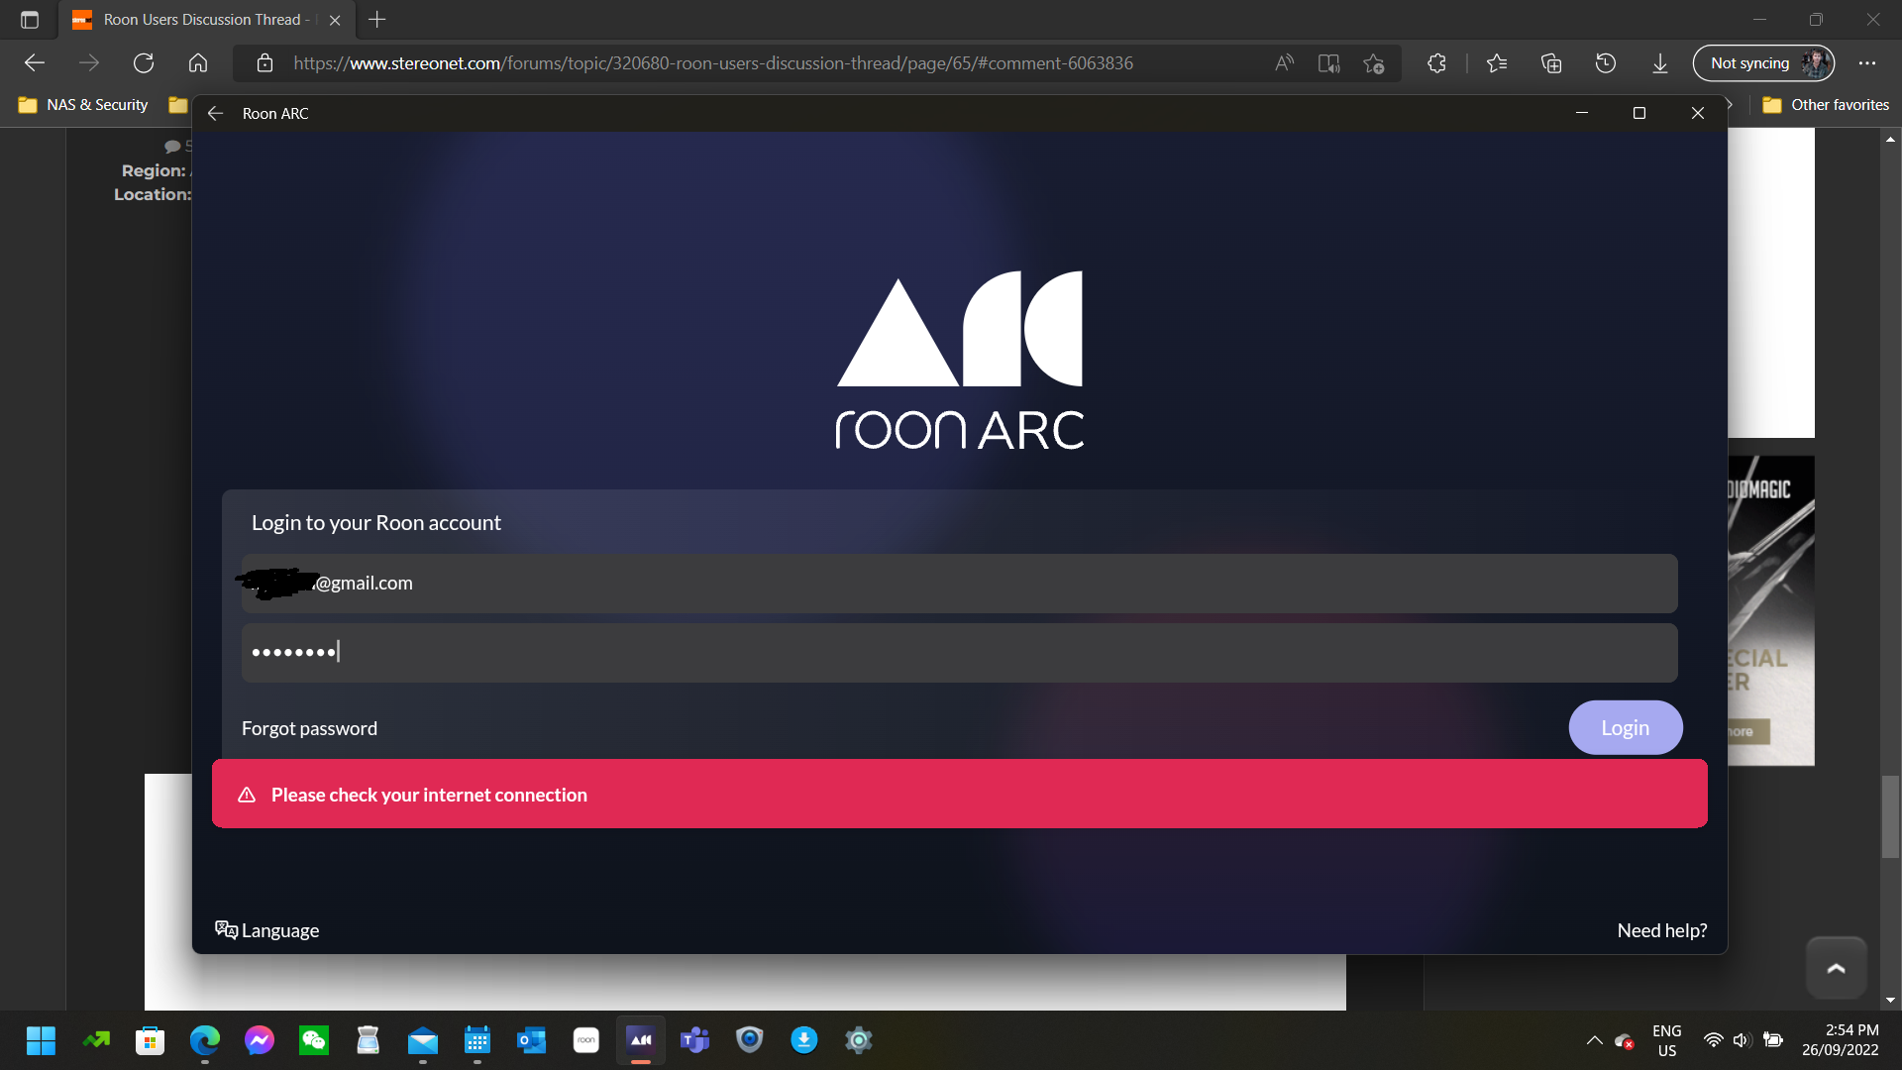Open Messenger from the taskbar
1902x1070 pixels.
tap(260, 1041)
